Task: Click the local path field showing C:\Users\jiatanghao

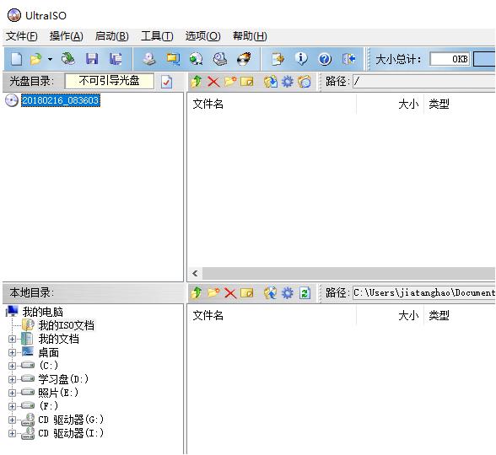Action: click(x=423, y=293)
